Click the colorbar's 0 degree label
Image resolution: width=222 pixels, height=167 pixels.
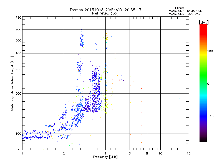(x=208, y=84)
